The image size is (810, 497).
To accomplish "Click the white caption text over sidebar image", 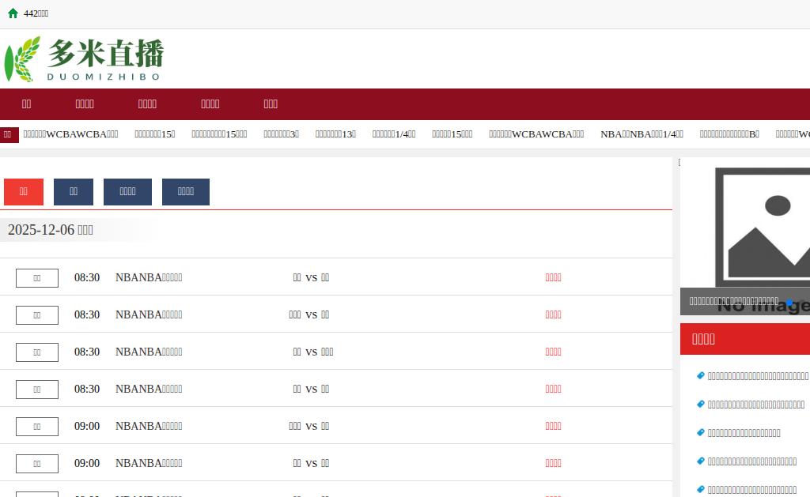I will coord(733,301).
